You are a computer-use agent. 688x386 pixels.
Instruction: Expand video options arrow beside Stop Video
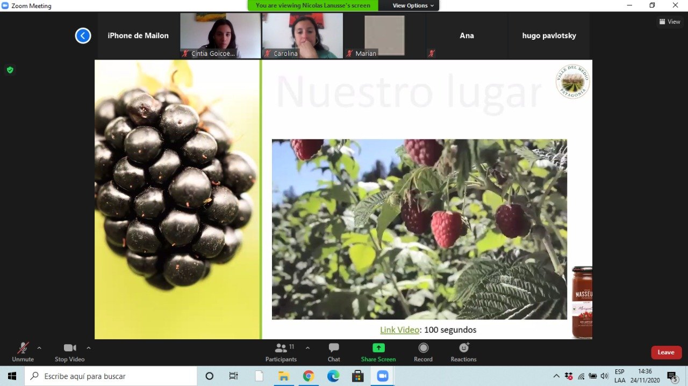coord(89,348)
